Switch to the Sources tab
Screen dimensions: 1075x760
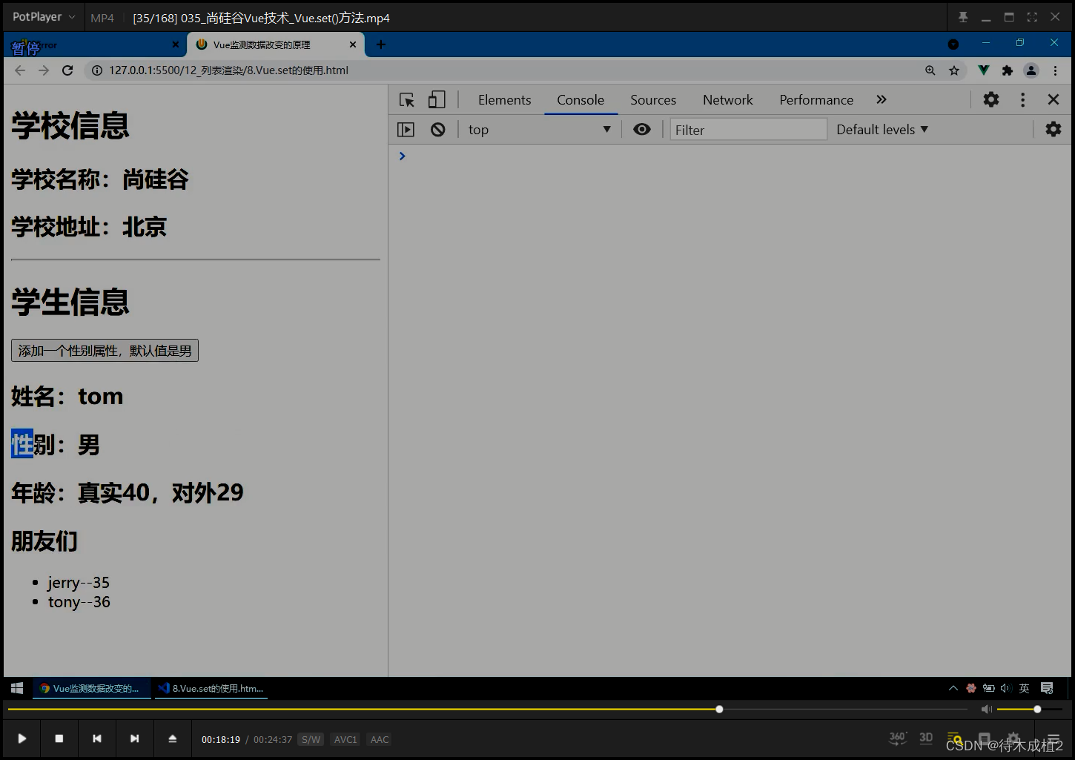click(653, 100)
